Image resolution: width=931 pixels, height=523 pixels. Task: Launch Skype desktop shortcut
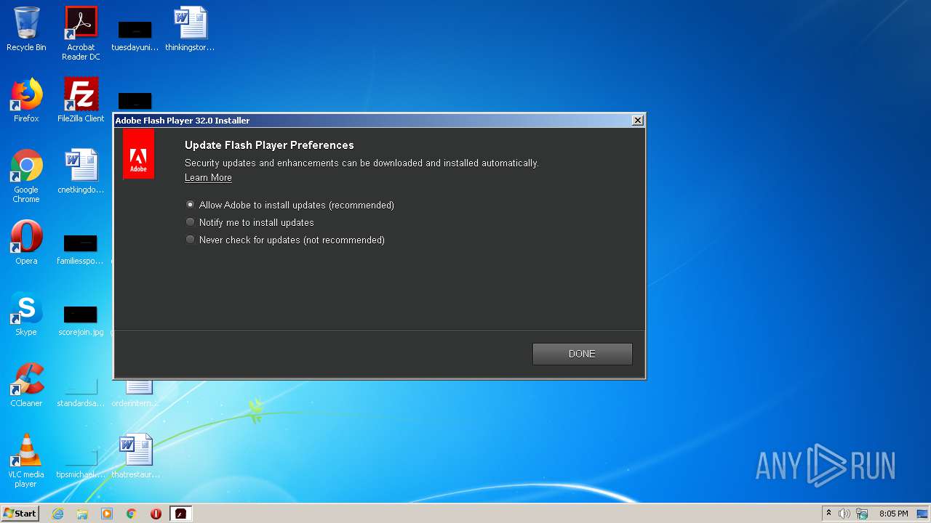point(26,314)
